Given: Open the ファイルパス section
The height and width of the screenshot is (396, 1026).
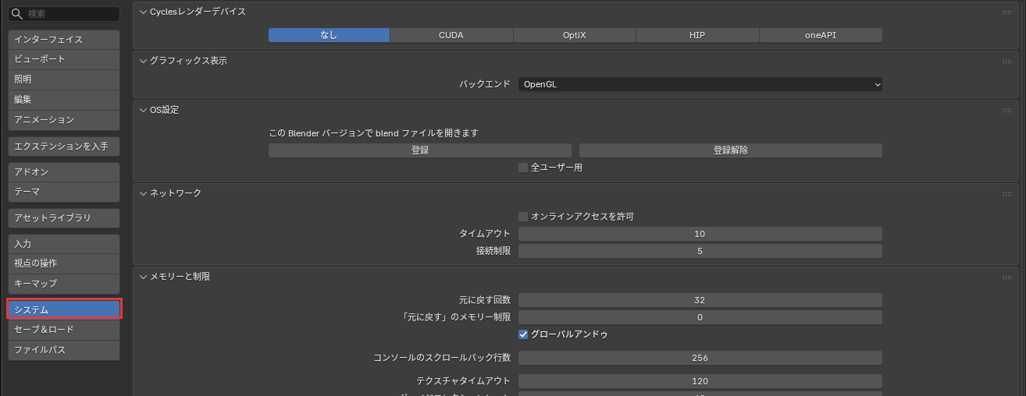Looking at the screenshot, I should [64, 350].
